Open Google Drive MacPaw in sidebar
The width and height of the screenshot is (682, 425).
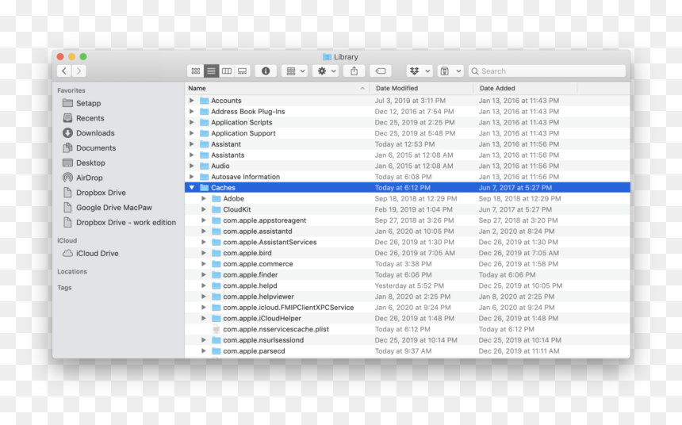click(114, 208)
